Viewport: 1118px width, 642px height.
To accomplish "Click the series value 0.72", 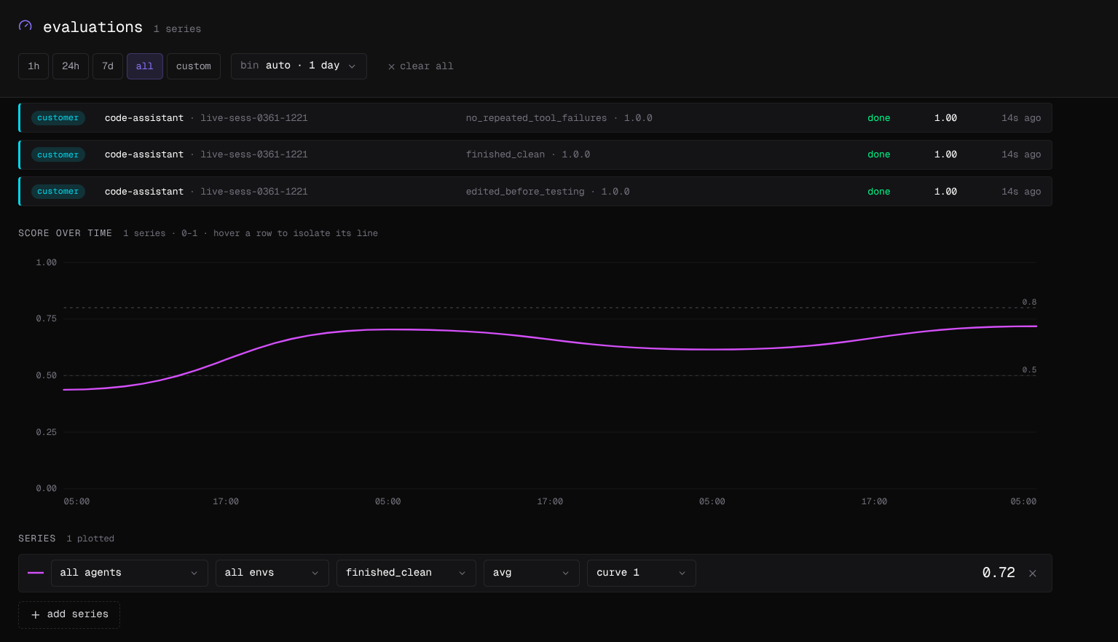I will coord(999,573).
